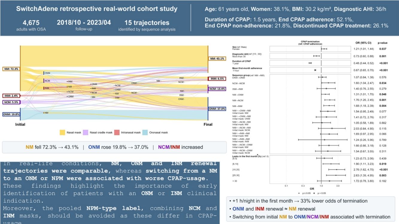Click the final NM: 43.1% label
This screenshot has height=224, width=399.
pos(217,59)
